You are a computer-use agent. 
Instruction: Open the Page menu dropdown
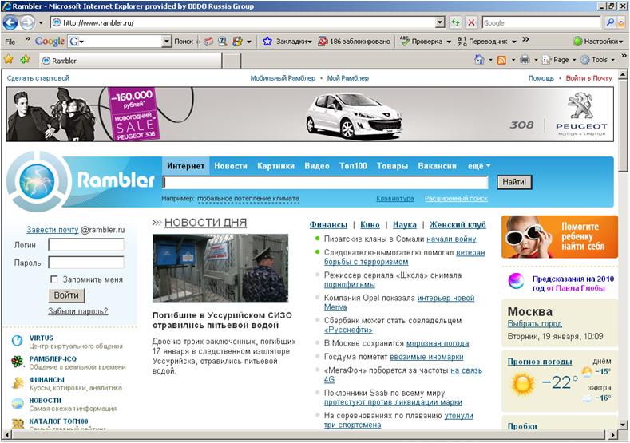point(574,60)
